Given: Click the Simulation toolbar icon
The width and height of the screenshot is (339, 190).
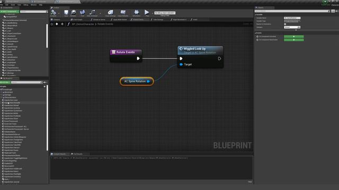Looking at the screenshot, I should tap(137, 13).
